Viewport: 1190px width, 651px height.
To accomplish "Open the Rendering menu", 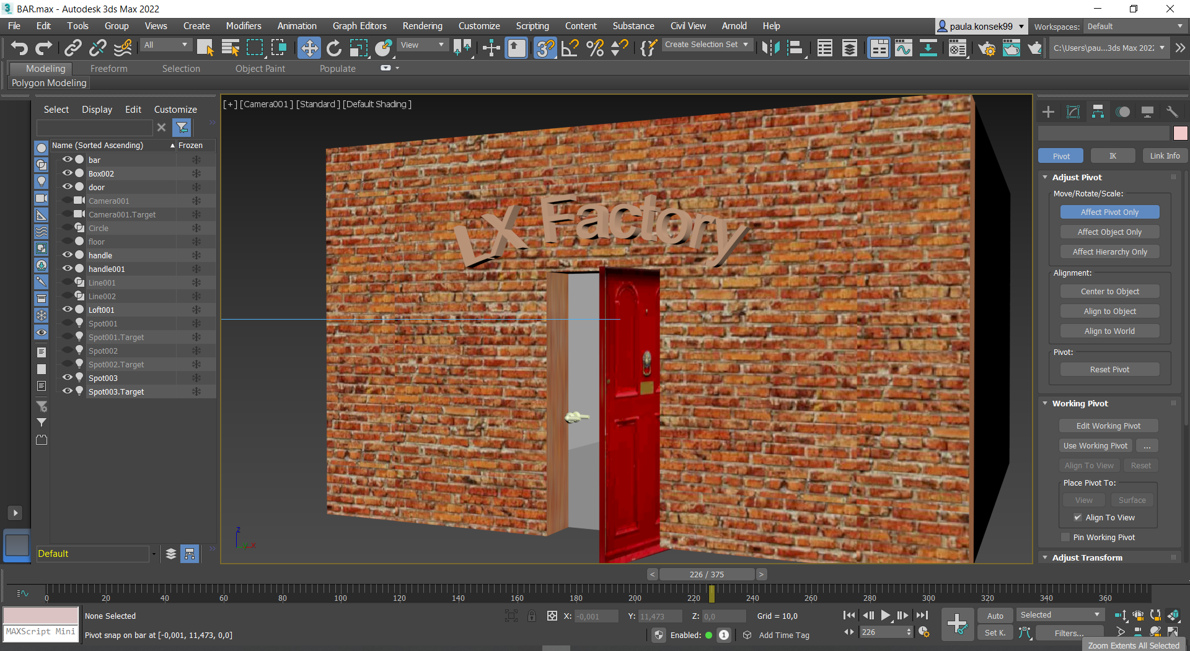I will [x=422, y=26].
